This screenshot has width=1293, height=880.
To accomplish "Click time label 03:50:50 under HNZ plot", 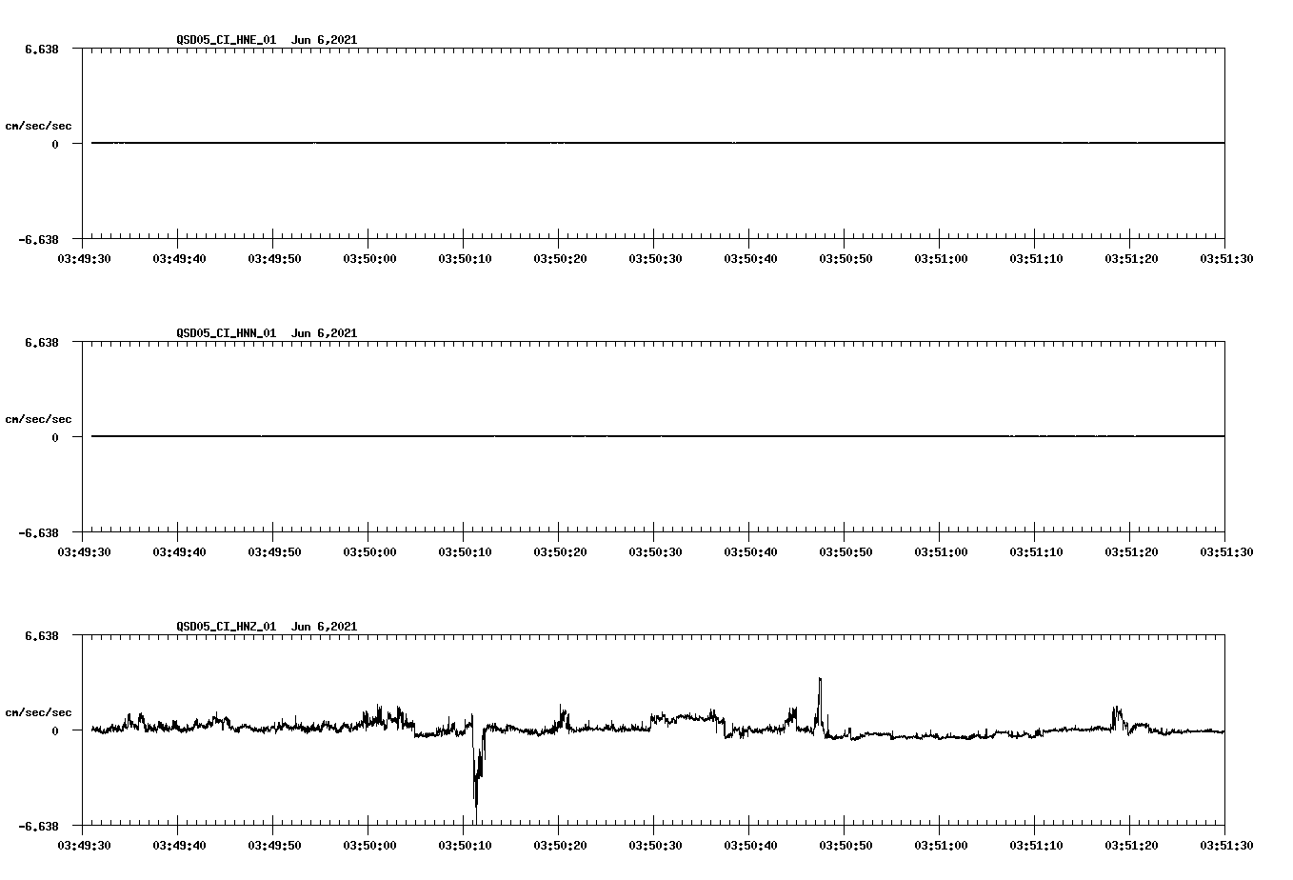I will [x=845, y=846].
